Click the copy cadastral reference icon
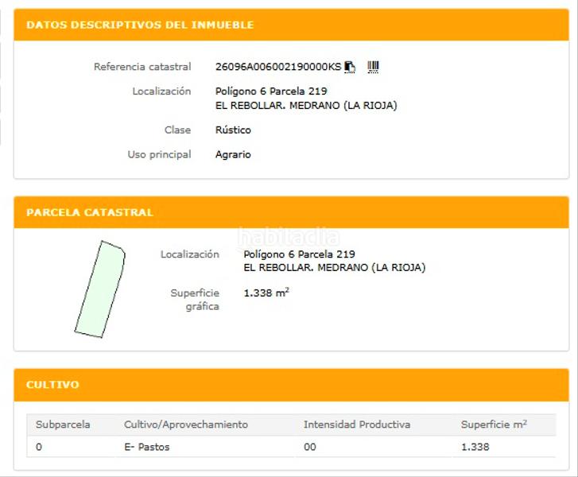This screenshot has width=578, height=477. pyautogui.click(x=350, y=67)
